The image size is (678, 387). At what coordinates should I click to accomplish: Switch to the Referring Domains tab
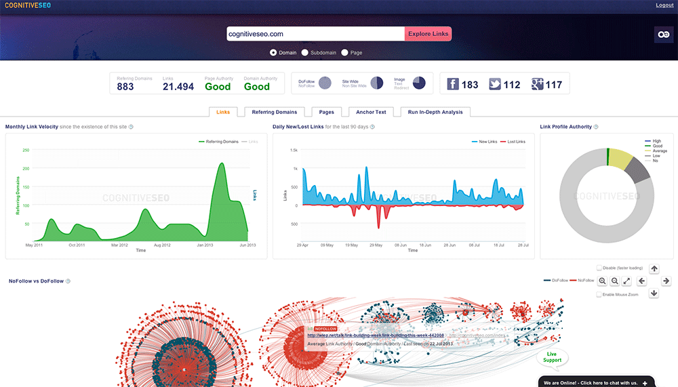[275, 112]
